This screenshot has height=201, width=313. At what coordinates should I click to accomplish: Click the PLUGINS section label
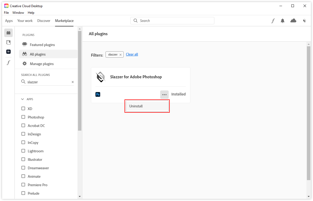pos(28,35)
